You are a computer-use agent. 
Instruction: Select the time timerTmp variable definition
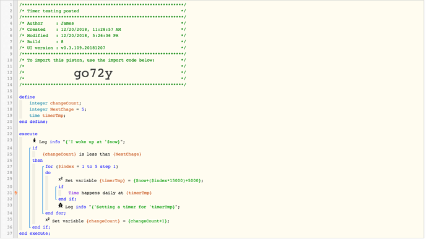[x=48, y=115]
